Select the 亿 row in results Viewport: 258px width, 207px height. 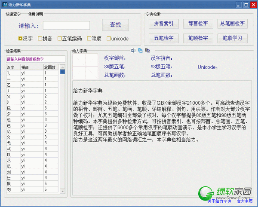32,131
